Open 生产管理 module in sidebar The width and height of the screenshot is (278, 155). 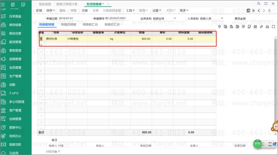15,76
